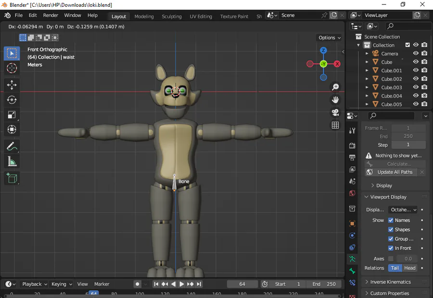Set Relations to Head
433x298 pixels.
coord(409,268)
